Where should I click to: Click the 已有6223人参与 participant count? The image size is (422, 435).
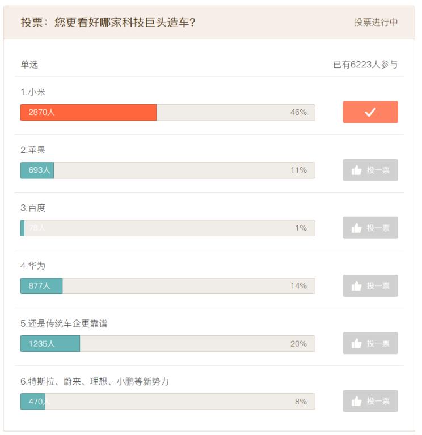(x=365, y=65)
